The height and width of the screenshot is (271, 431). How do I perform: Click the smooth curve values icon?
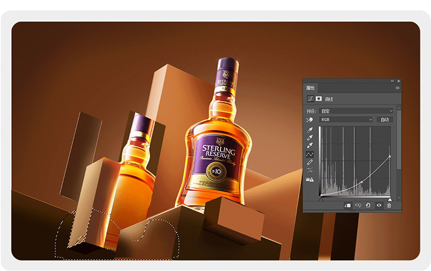[x=310, y=170]
